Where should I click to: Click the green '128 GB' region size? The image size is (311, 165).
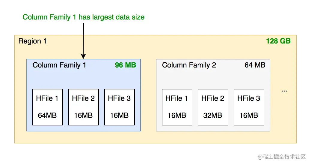click(278, 41)
